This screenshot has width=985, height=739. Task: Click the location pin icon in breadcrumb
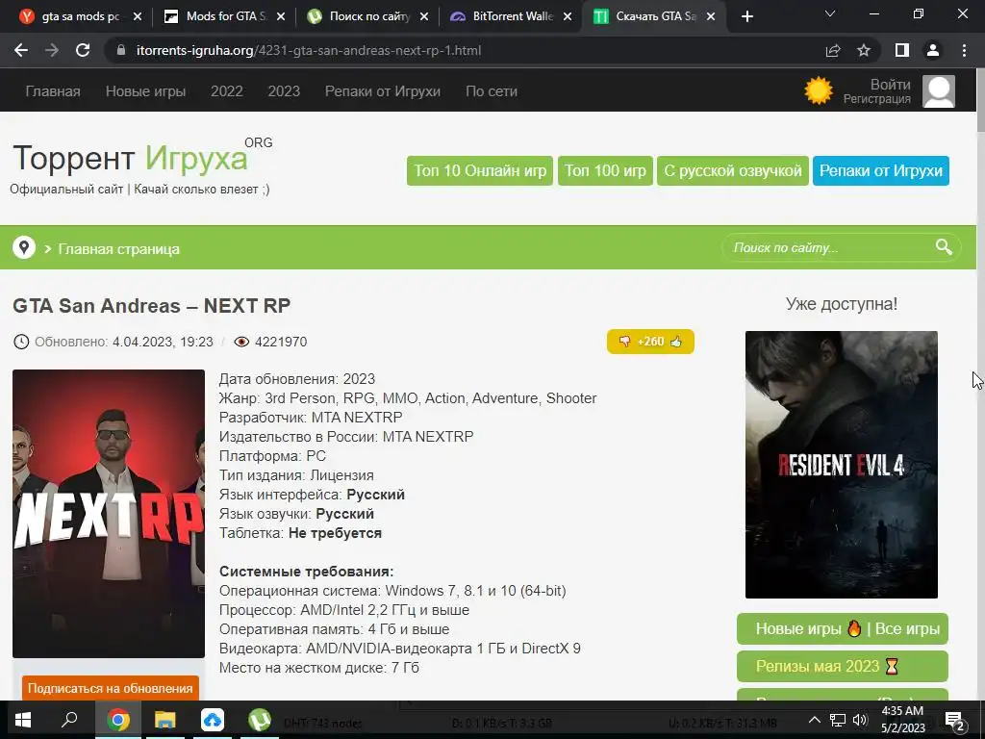[x=24, y=247]
